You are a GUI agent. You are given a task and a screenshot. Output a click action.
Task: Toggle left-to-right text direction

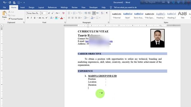pyautogui.click(x=94, y=13)
